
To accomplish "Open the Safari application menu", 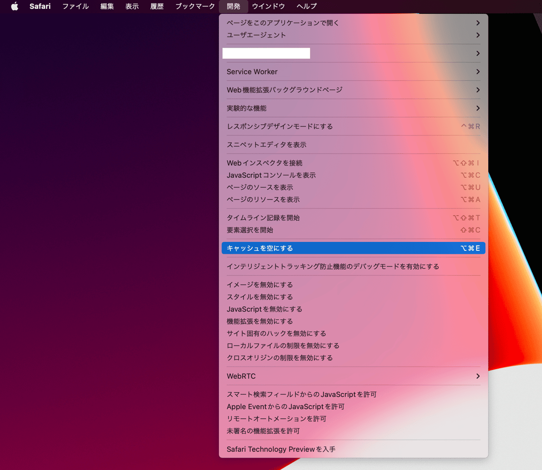I will (40, 6).
